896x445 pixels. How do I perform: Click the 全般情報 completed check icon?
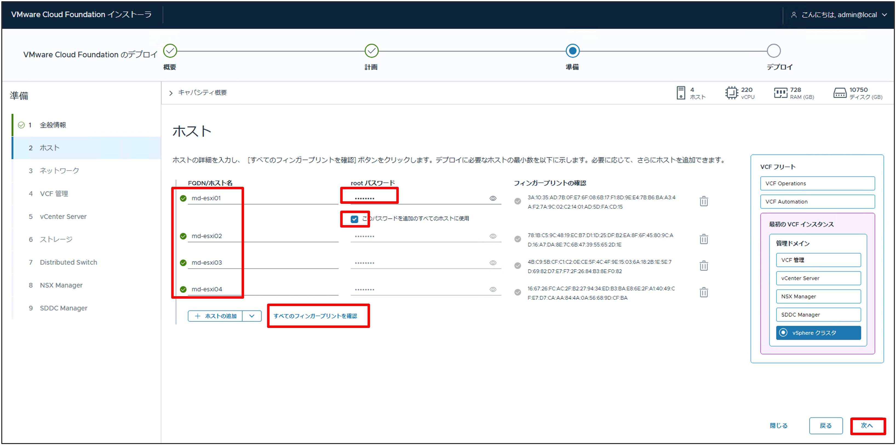(21, 125)
